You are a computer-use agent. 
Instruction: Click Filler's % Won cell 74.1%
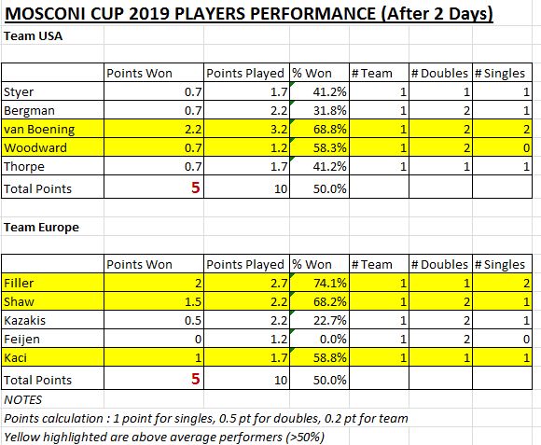click(x=320, y=283)
